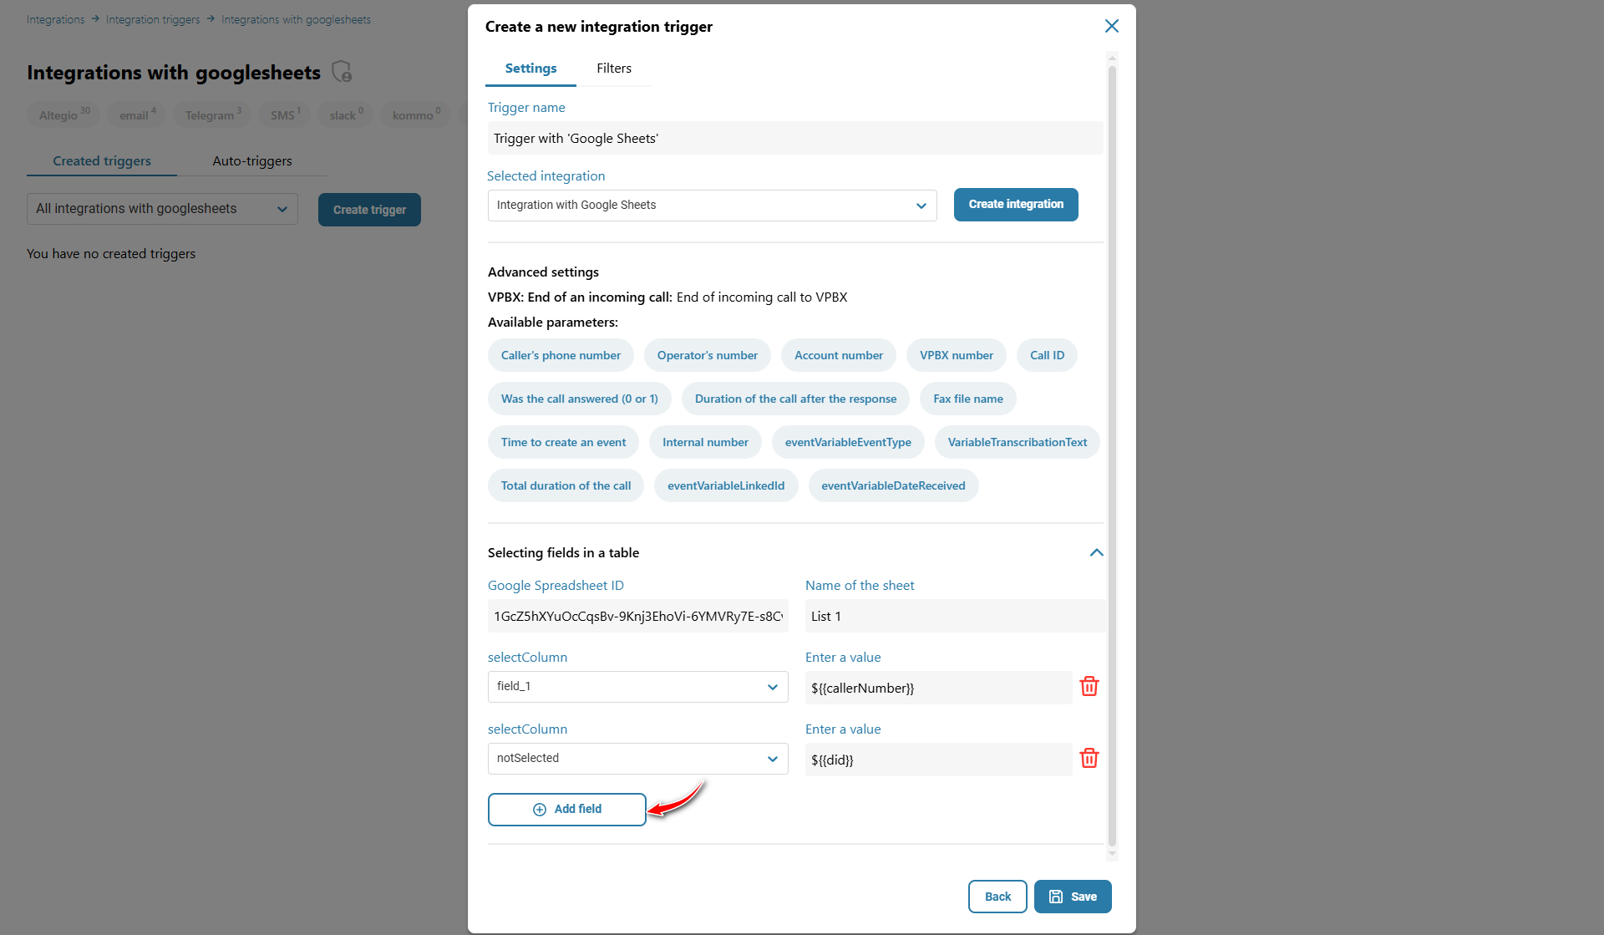Click the dialog vertical scrollbar
Viewport: 1604px width, 935px height.
(x=1112, y=455)
